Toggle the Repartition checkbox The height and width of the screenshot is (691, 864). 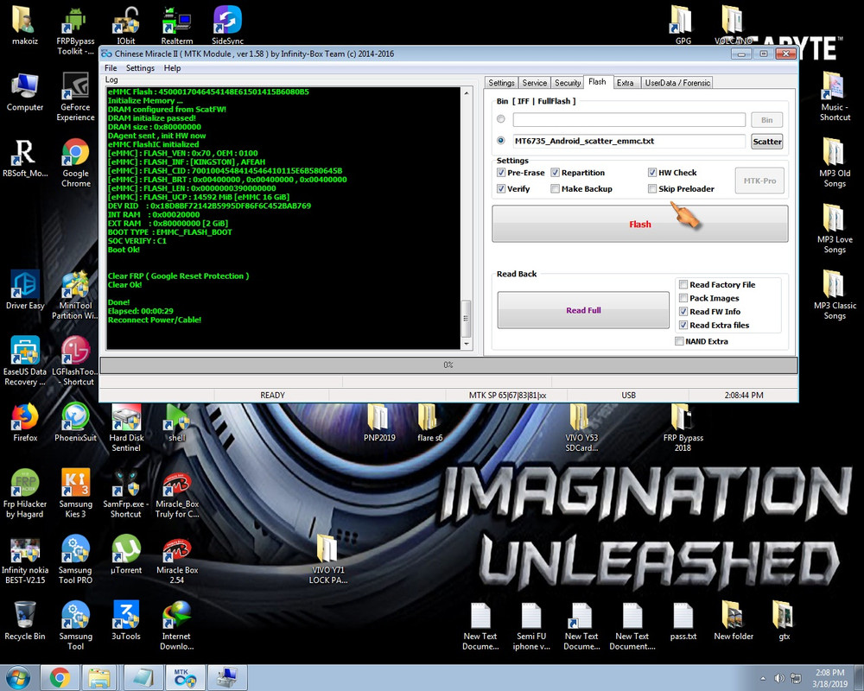tap(555, 173)
